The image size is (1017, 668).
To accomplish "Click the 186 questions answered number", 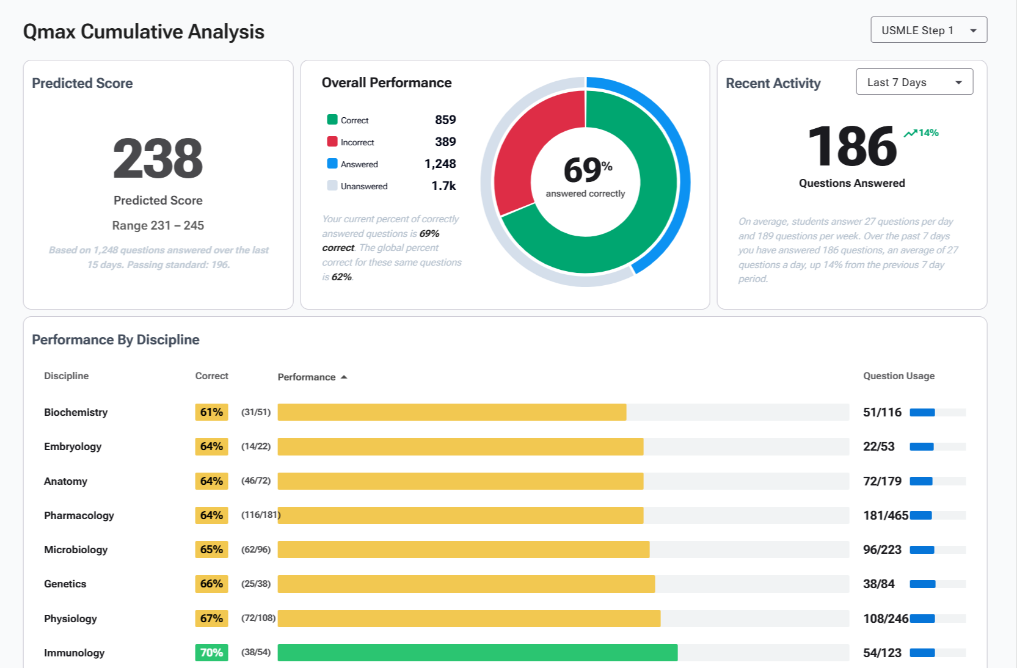I will (852, 147).
